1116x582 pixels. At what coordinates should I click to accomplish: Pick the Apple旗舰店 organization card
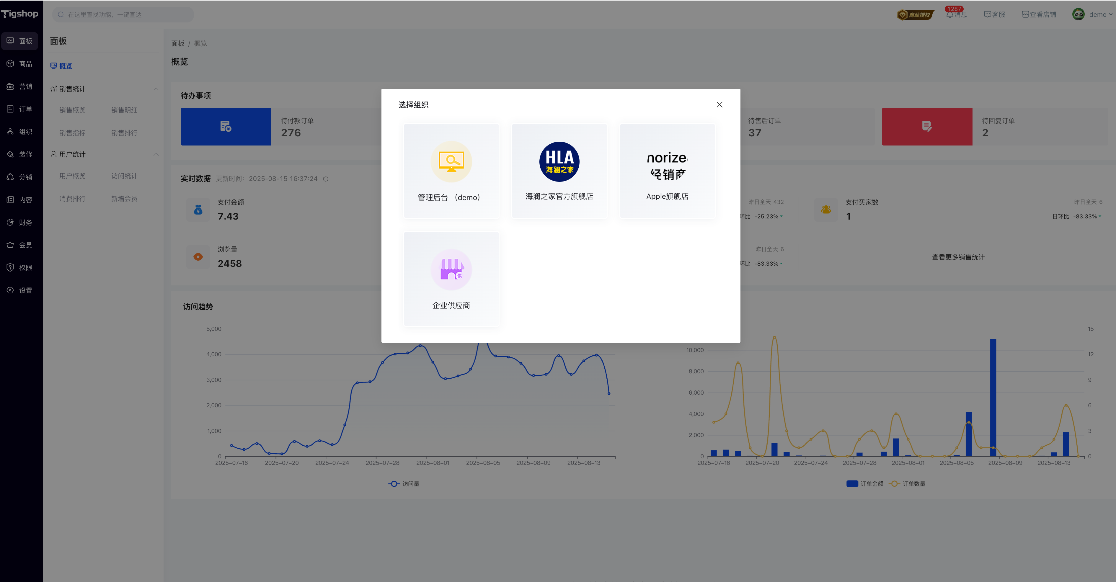(667, 171)
